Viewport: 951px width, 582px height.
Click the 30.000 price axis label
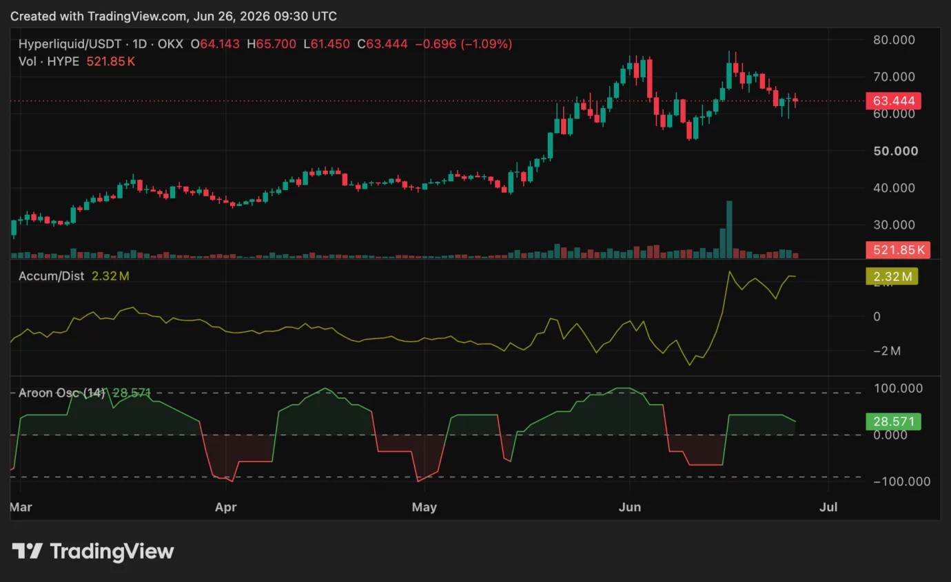pos(894,225)
